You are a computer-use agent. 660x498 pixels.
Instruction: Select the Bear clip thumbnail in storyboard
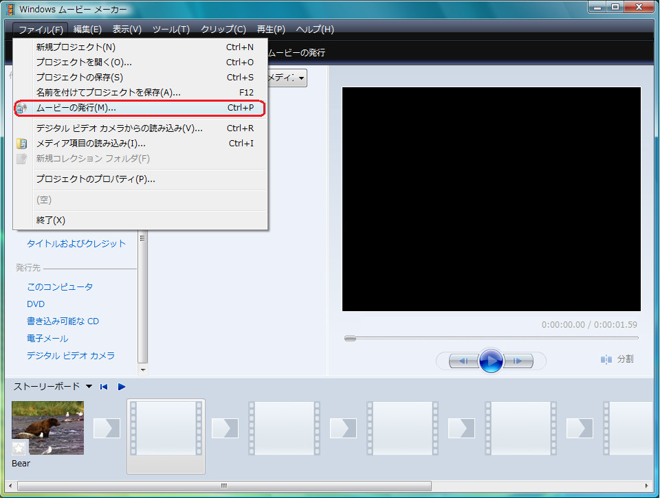pyautogui.click(x=48, y=428)
